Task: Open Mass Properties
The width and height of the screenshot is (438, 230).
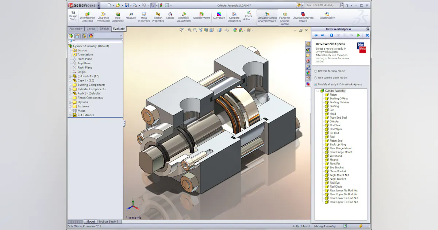Action: coord(144,17)
